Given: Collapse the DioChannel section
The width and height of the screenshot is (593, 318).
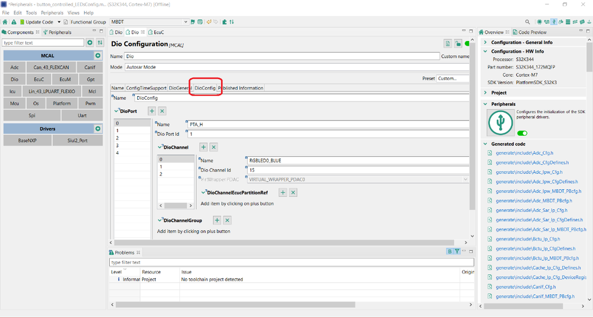Looking at the screenshot, I should (x=160, y=147).
